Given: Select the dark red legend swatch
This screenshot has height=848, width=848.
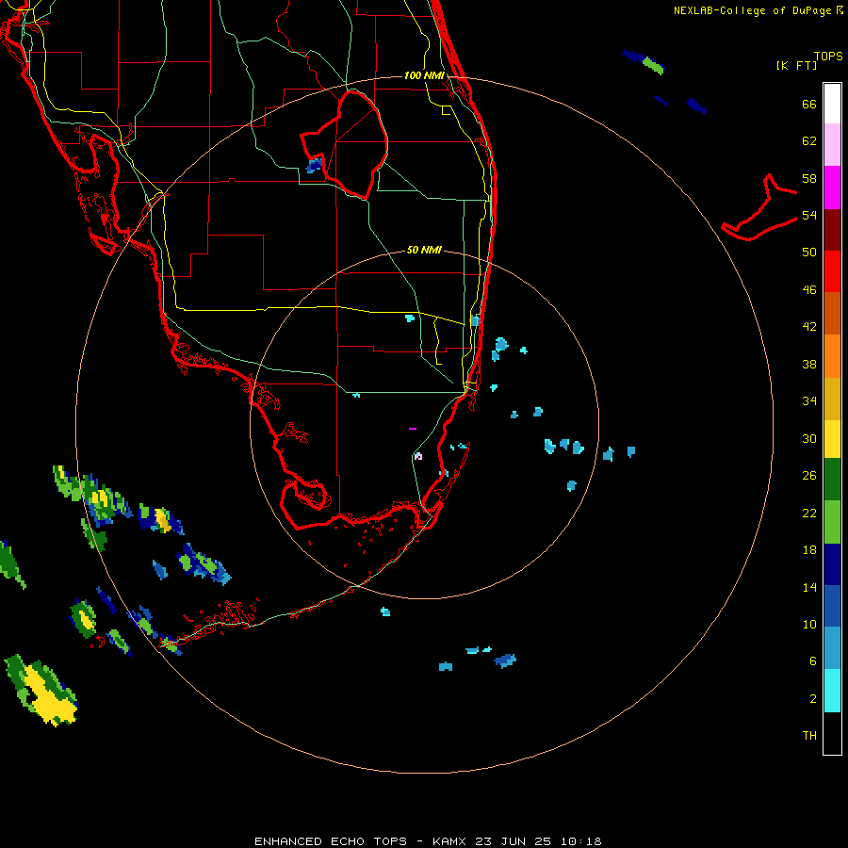Looking at the screenshot, I should coord(832,229).
